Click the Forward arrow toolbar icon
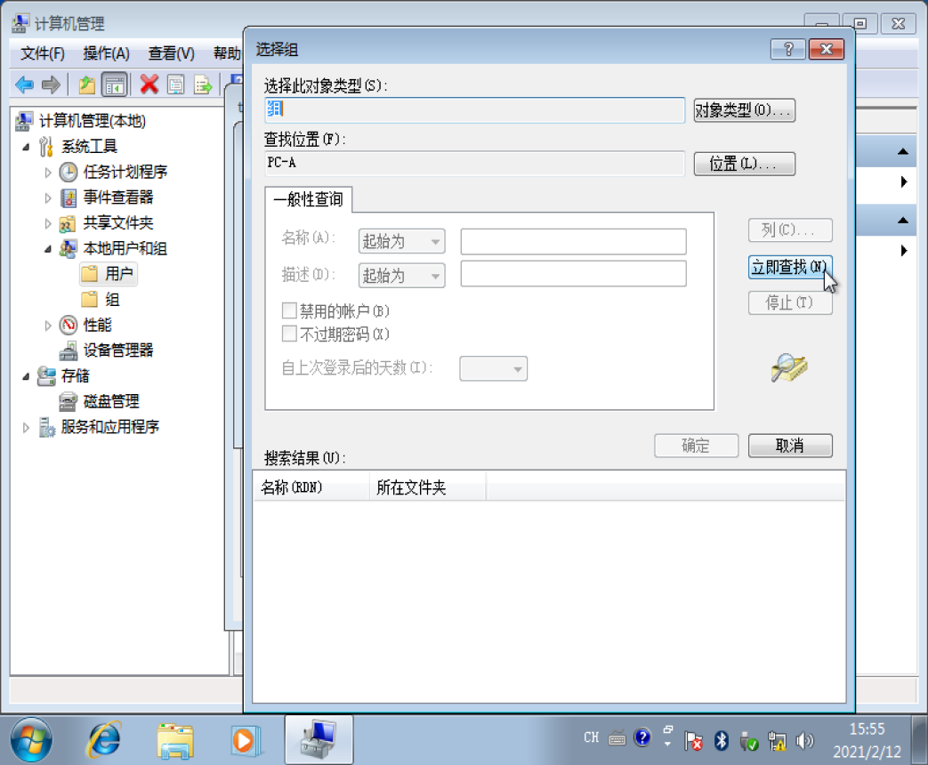This screenshot has width=928, height=765. click(52, 85)
